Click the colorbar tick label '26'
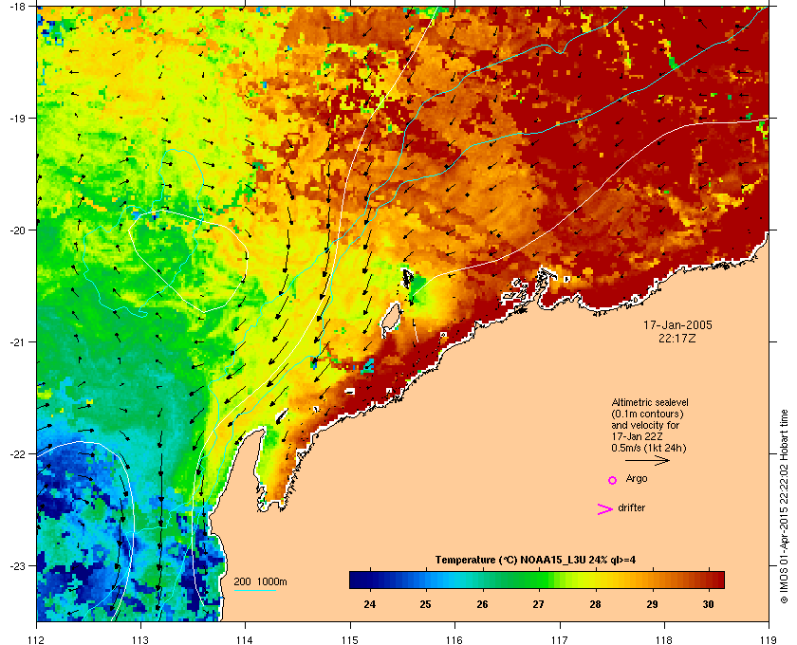The width and height of the screenshot is (797, 645). tap(482, 604)
